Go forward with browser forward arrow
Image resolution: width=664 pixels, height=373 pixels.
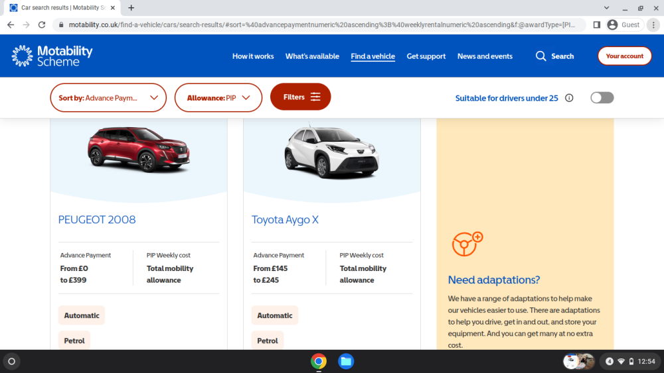[27, 25]
